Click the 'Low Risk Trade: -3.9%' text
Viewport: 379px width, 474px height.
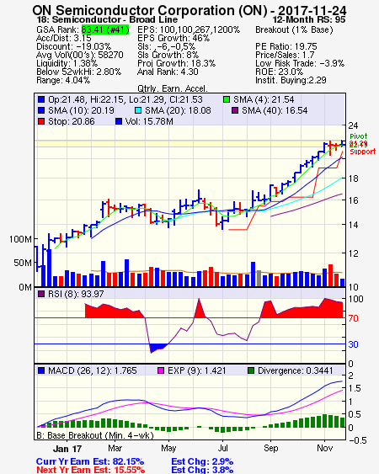click(300, 63)
